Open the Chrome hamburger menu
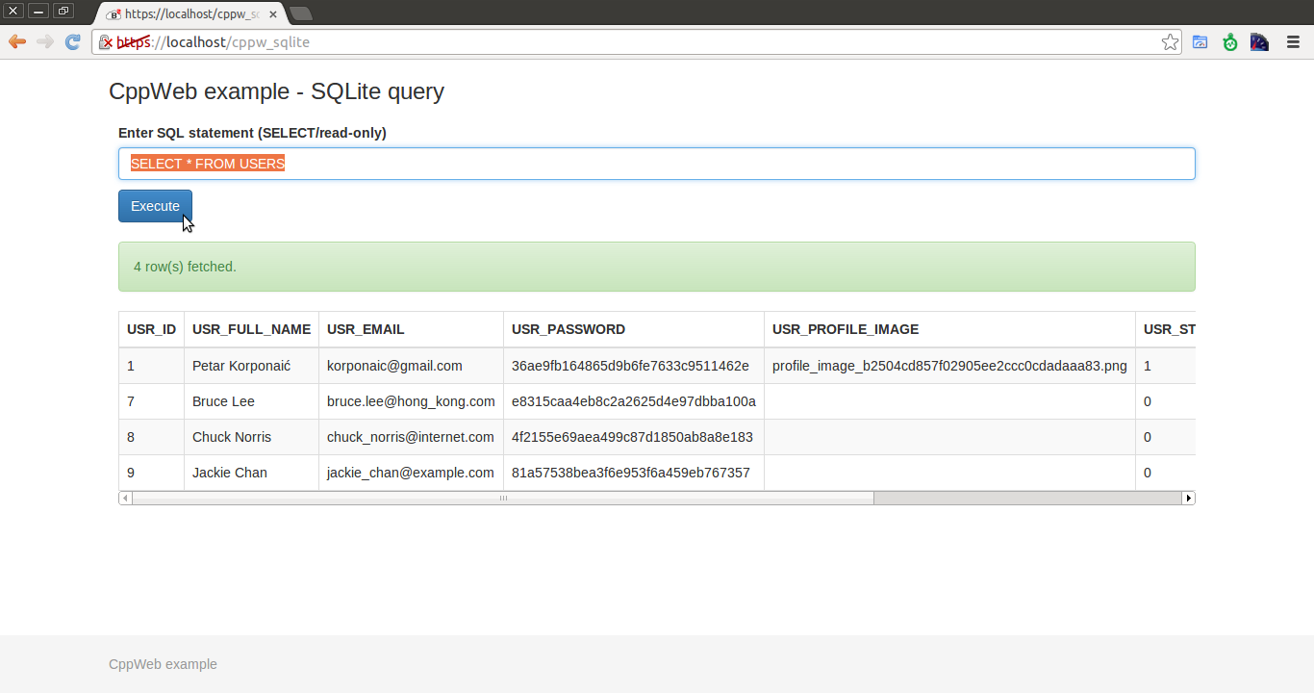The height and width of the screenshot is (693, 1314). pos(1293,42)
